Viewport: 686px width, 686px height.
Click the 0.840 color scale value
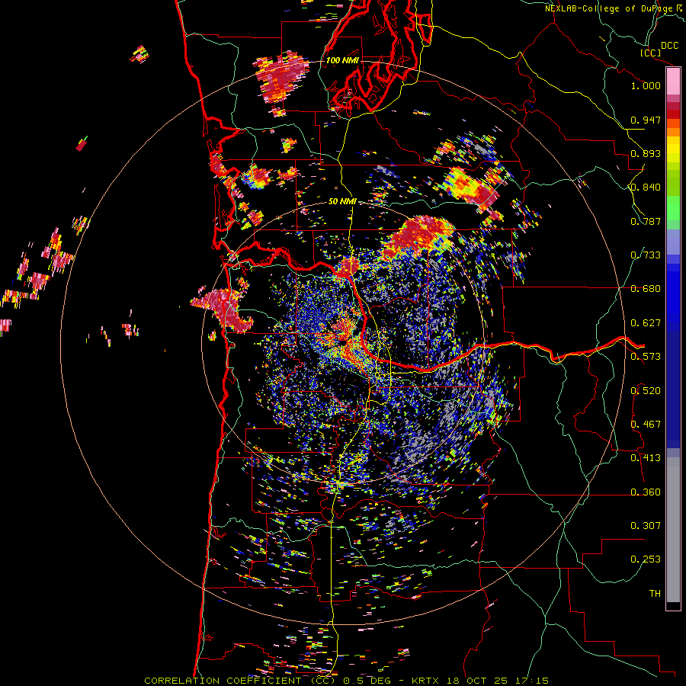646,188
